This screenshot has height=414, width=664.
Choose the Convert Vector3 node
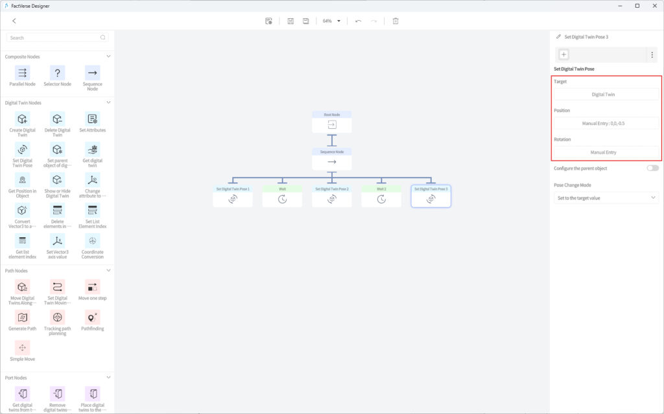(23, 211)
